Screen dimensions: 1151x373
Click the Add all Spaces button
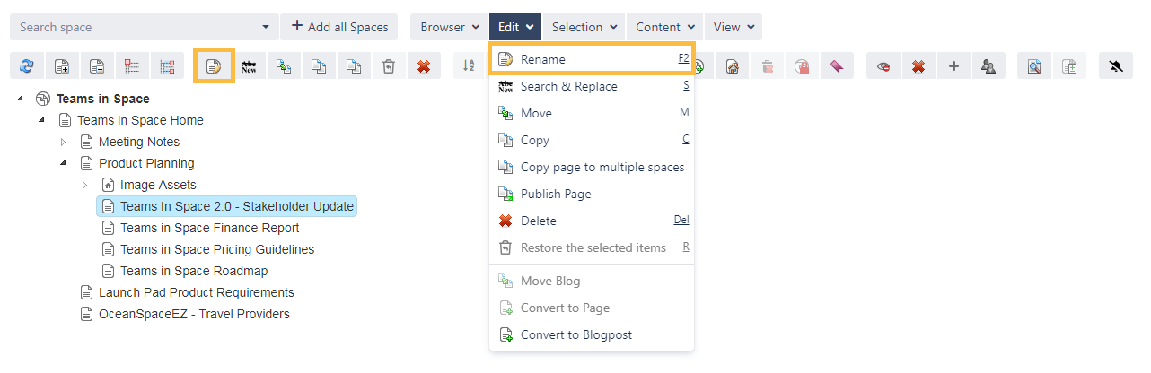pos(339,27)
